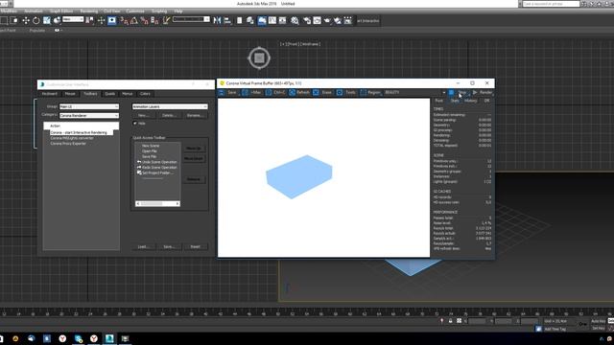Select the Rectangular Selection Region tool
Screen dimensions: 614x345
(4, 20)
